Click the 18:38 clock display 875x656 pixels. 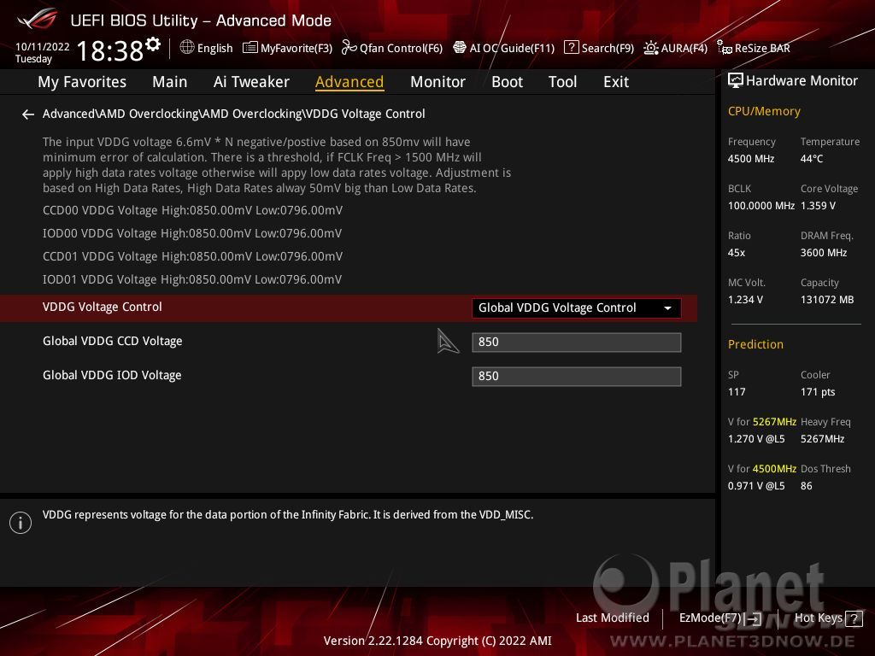tap(110, 51)
